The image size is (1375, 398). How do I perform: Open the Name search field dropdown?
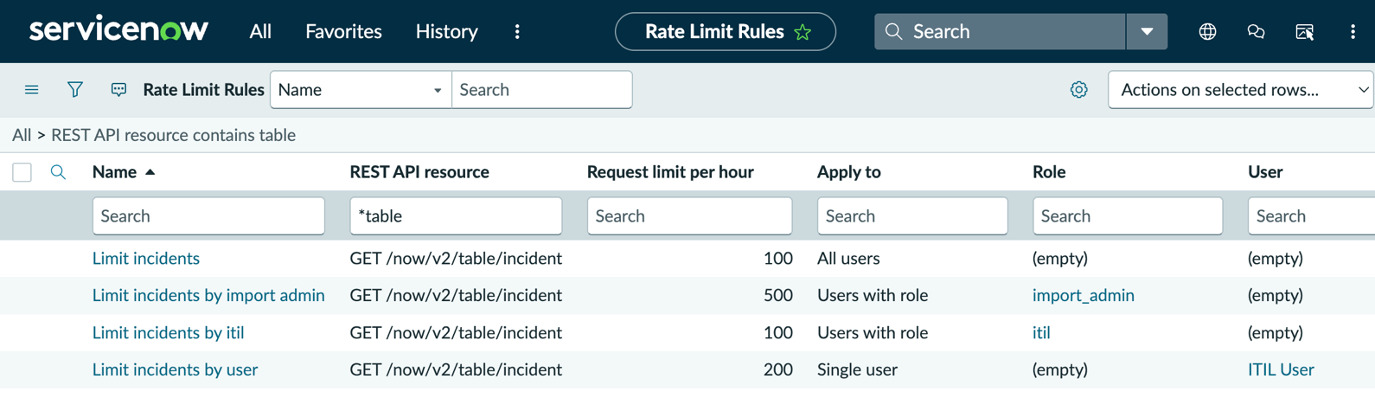pos(361,90)
